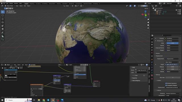The width and height of the screenshot is (182, 102).
Task: Open the Tool properties tab icon
Action: [152, 39]
